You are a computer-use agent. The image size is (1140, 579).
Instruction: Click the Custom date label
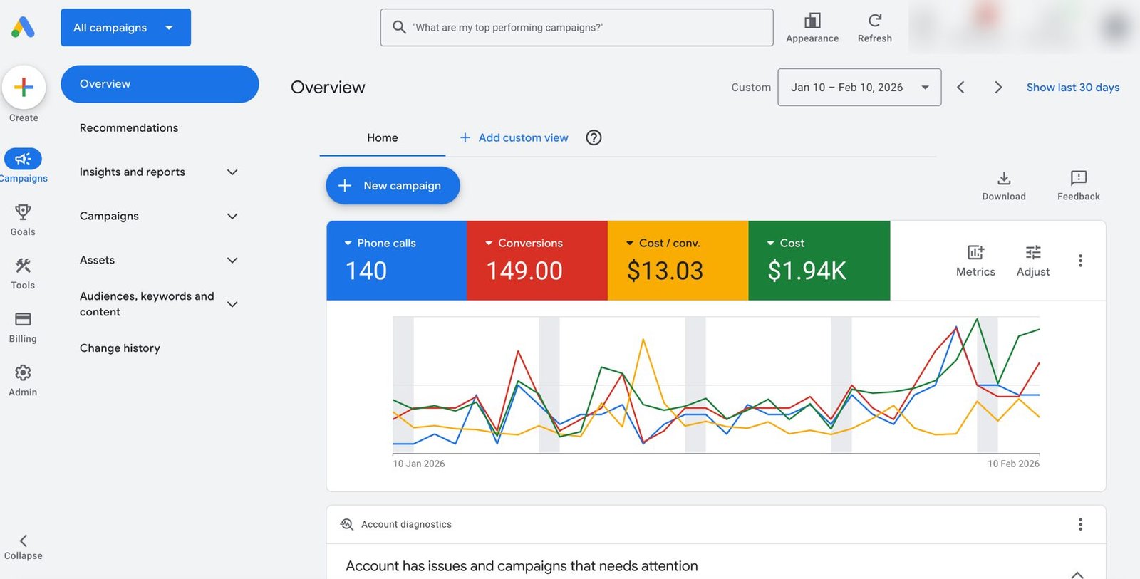[751, 87]
